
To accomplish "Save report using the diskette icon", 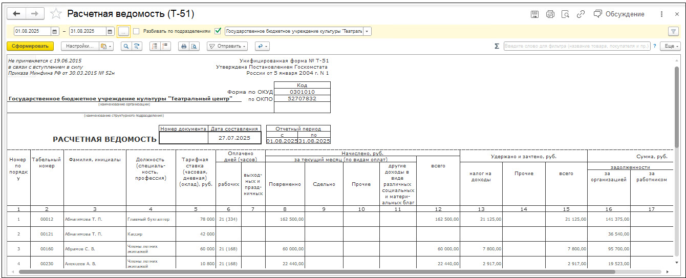I will 535,14.
